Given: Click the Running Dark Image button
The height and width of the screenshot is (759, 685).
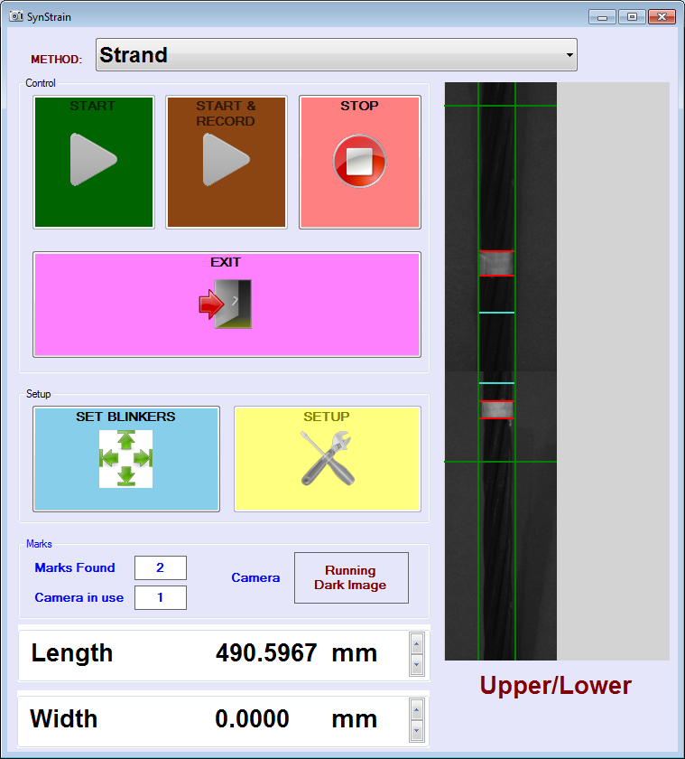Looking at the screenshot, I should 351,578.
